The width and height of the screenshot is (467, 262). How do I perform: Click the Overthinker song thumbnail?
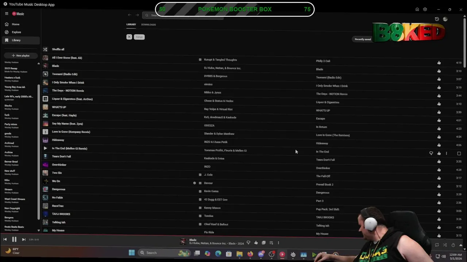pos(45,164)
